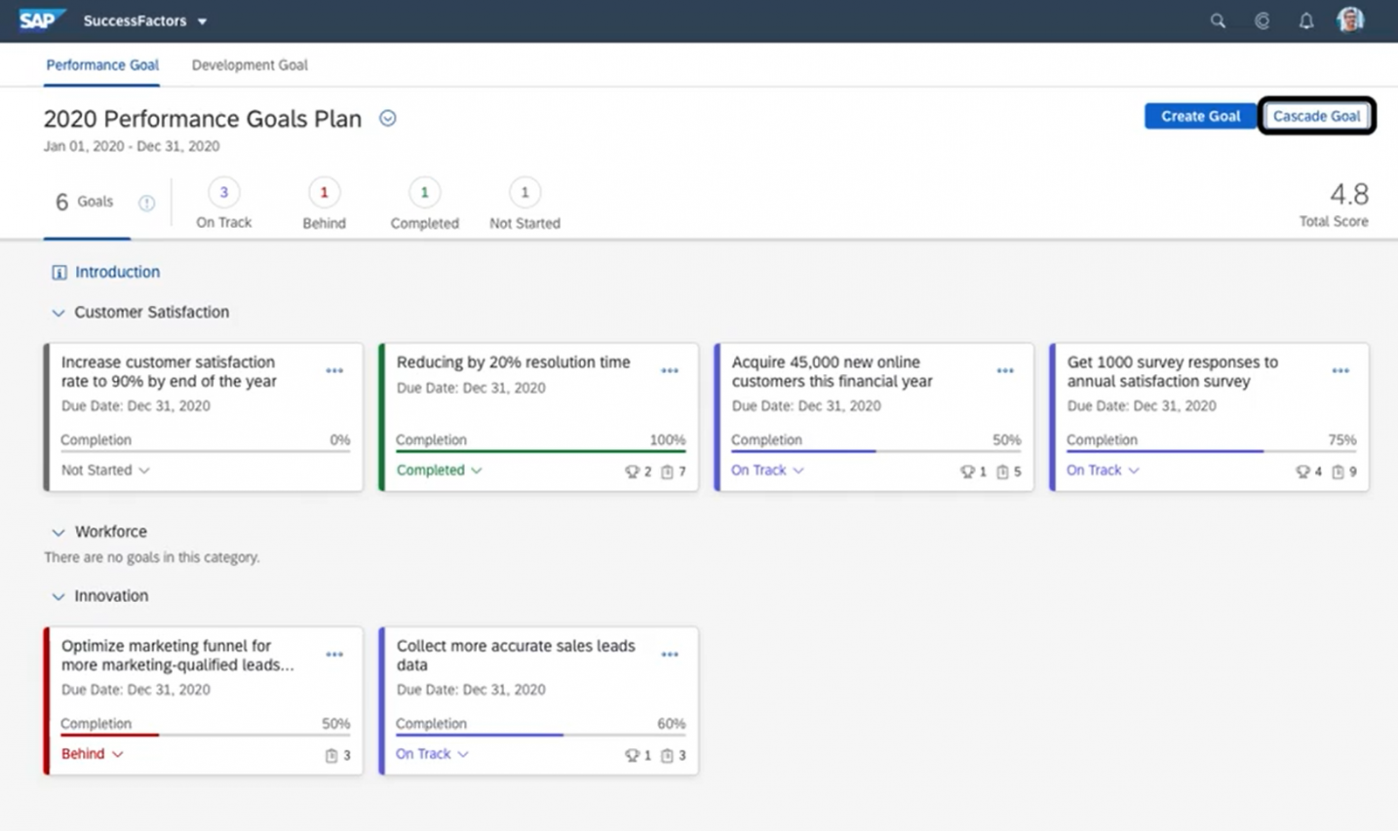Click the 100% completion bar on the Reducing resolution time card
The height and width of the screenshot is (831, 1398).
point(541,451)
